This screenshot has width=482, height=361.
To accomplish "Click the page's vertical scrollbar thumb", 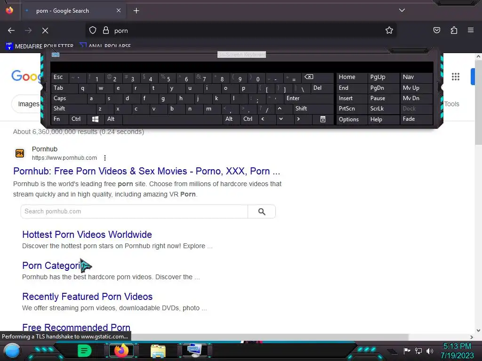I will [x=478, y=102].
